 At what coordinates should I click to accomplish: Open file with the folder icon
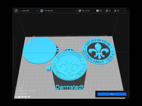[x=16, y=11]
